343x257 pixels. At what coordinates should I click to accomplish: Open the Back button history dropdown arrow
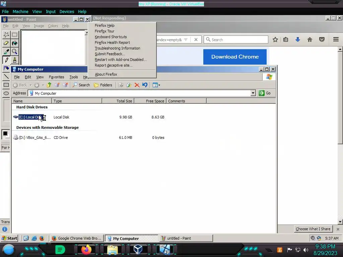[x=30, y=85]
